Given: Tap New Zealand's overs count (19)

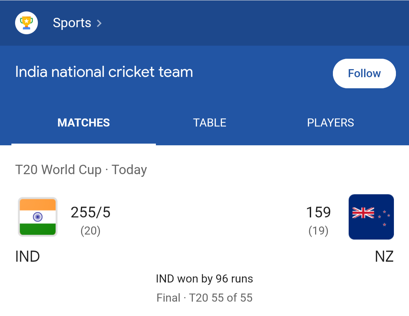Looking at the screenshot, I should (318, 231).
